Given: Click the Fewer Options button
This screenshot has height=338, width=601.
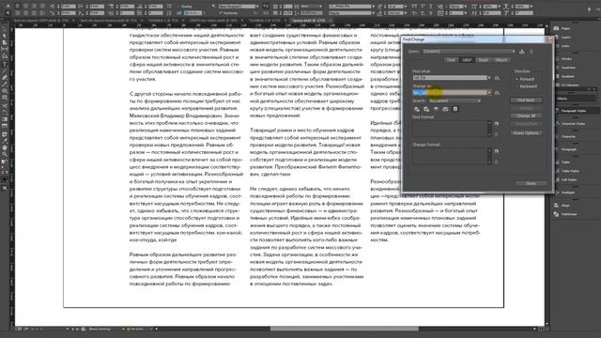Looking at the screenshot, I should coord(526,133).
